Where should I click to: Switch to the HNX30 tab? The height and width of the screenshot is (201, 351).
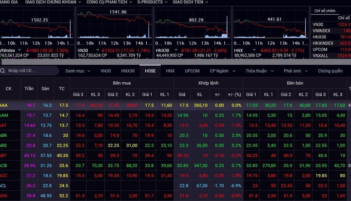coord(127,71)
